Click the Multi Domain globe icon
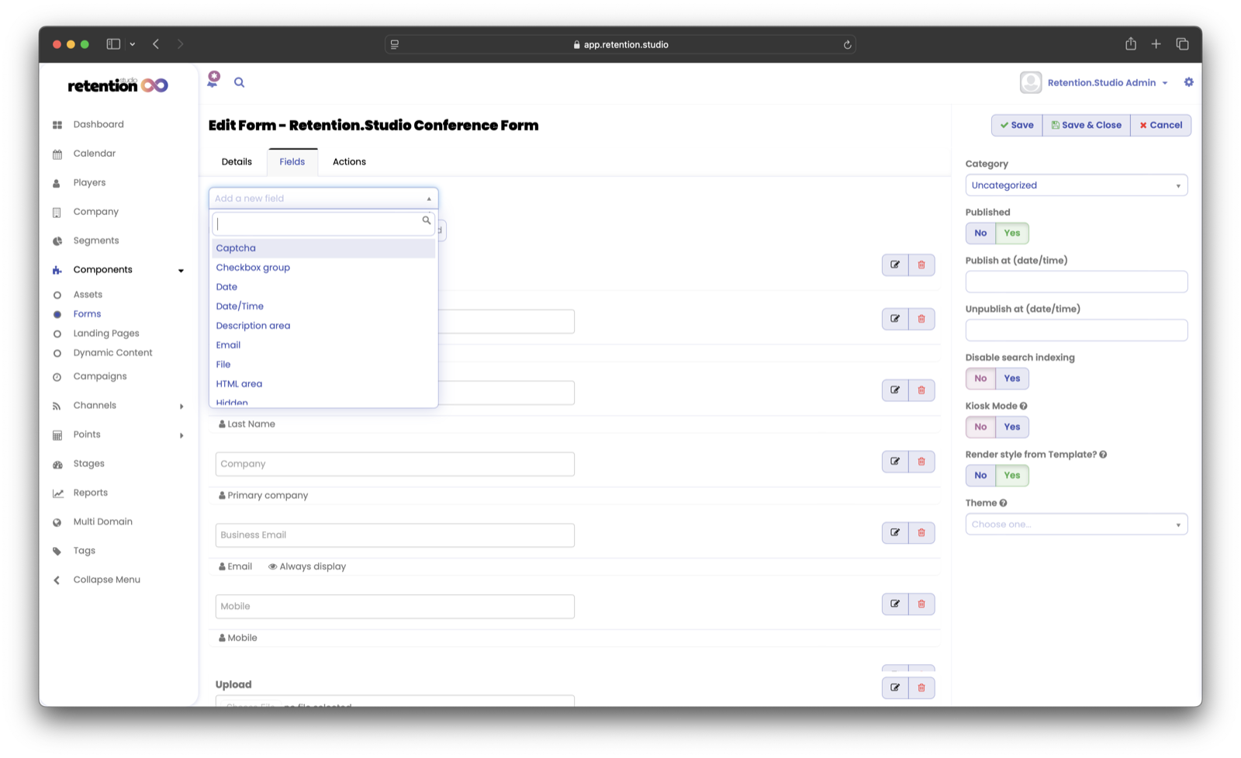The image size is (1241, 758). [x=57, y=522]
